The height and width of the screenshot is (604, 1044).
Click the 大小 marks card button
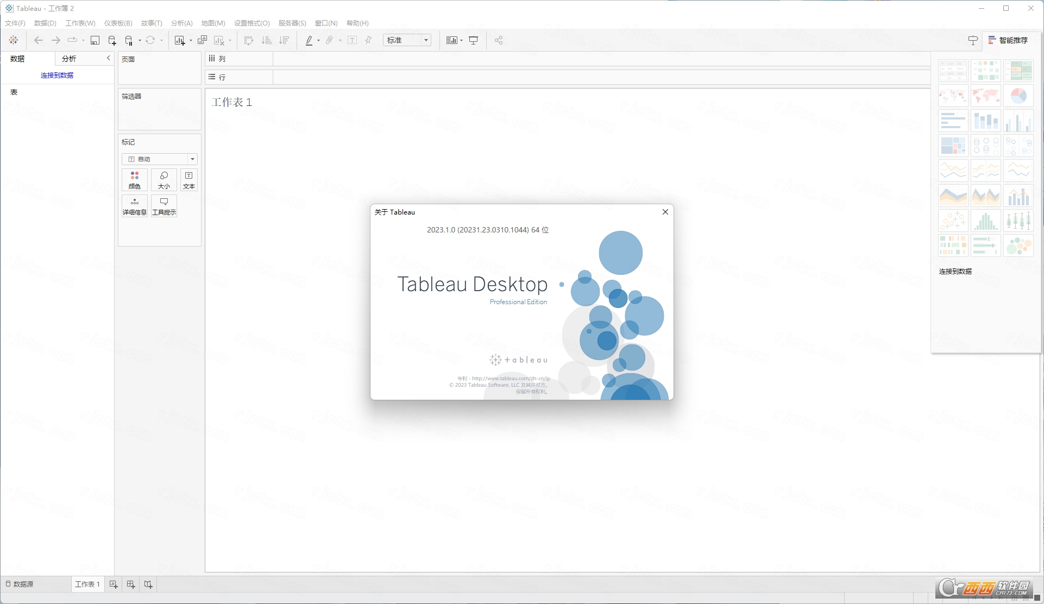click(x=164, y=180)
